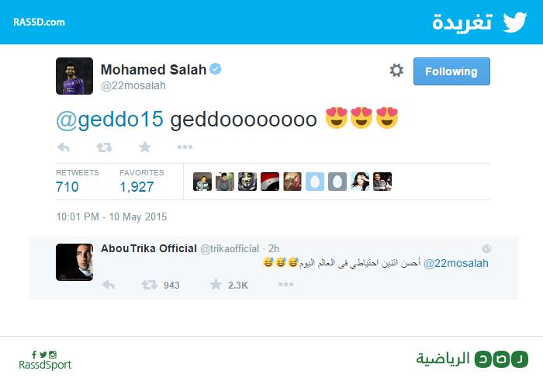Retweet AbouTrika's reply

coord(150,286)
